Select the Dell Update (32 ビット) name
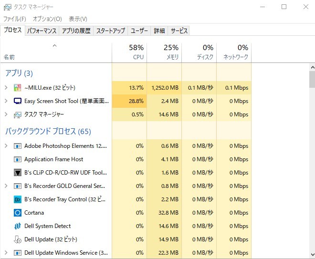The width and height of the screenshot is (315, 259). coord(51,239)
